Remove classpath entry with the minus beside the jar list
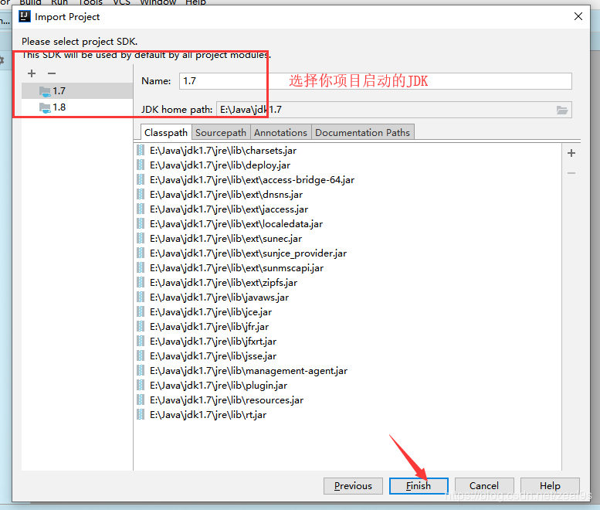600x510 pixels. 571,173
